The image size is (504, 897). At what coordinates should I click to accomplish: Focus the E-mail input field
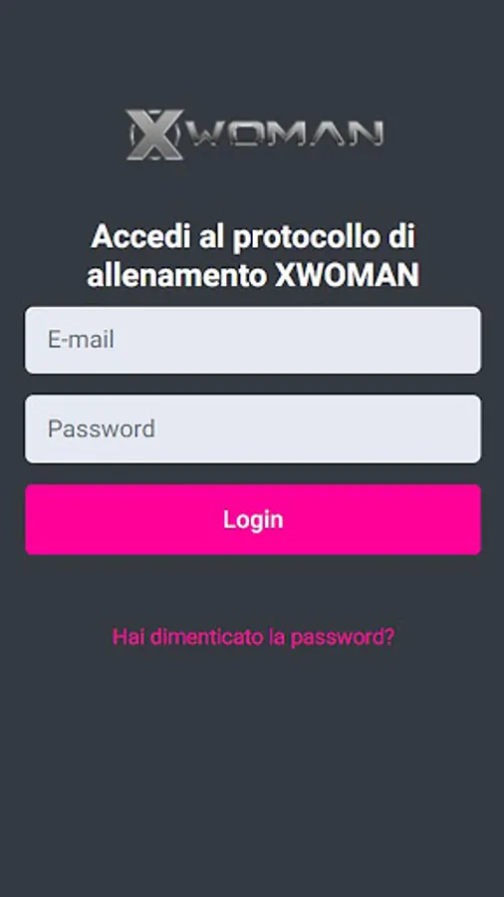point(253,341)
